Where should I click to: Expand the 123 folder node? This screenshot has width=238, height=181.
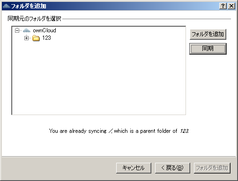pos(26,38)
